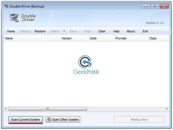
Task: Switch to the Restore section
Action: coord(40,31)
